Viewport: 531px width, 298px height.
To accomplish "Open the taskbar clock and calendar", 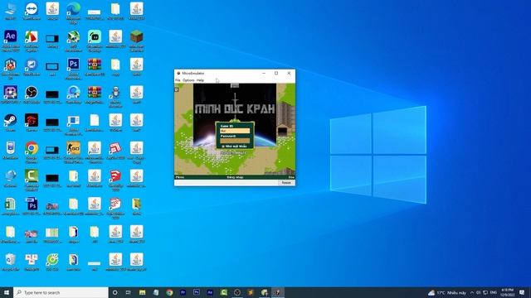I will coord(507,292).
